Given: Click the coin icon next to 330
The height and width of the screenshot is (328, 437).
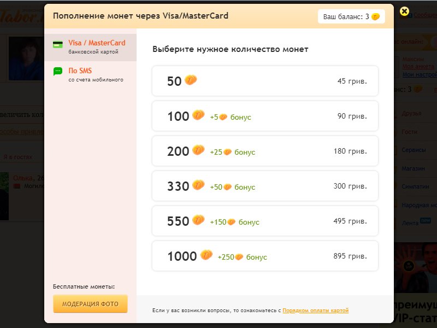Looking at the screenshot, I should (198, 185).
